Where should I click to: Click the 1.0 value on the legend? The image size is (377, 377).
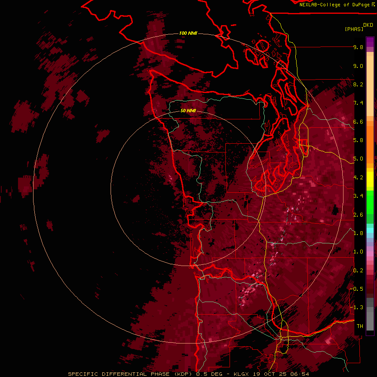point(358,252)
